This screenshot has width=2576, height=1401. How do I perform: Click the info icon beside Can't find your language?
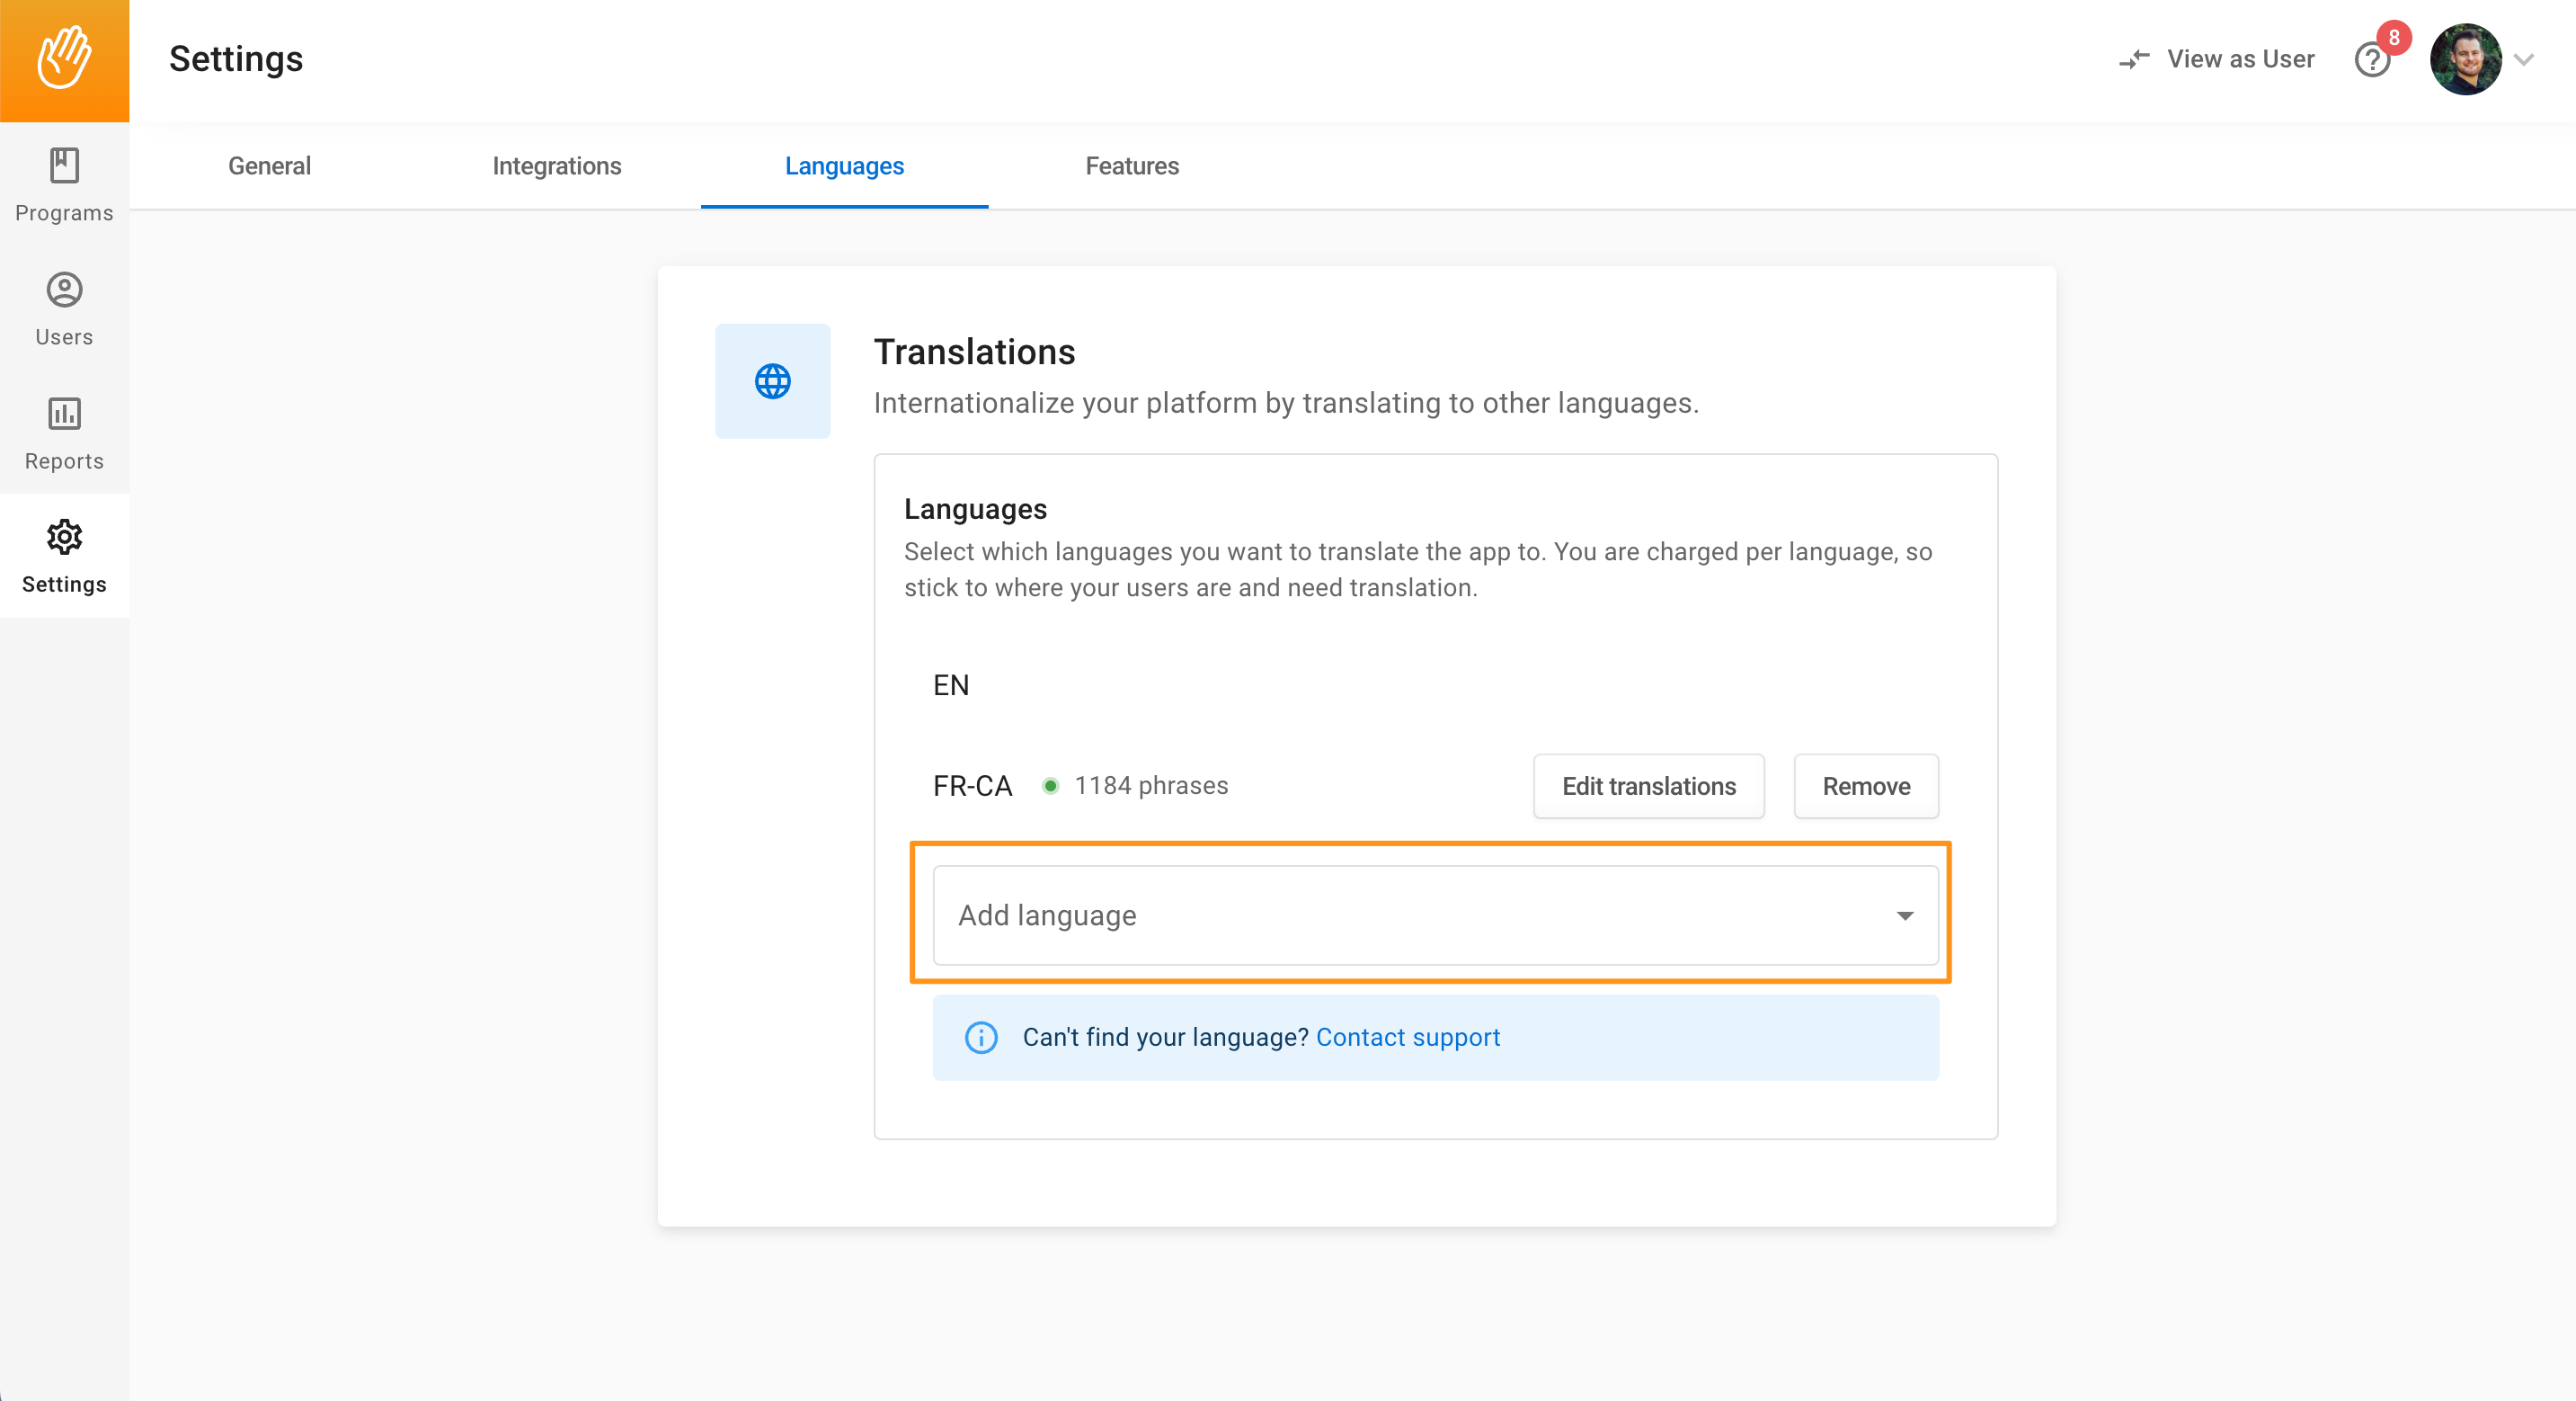981,1038
